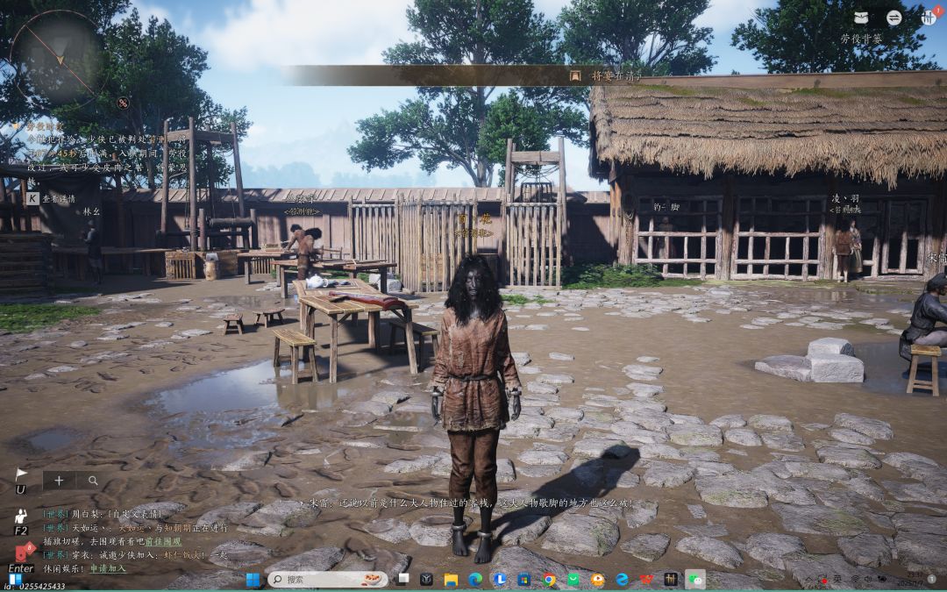Viewport: 947px width, 592px height.
Task: Open Internet Explorer style e icon
Action: (622, 580)
